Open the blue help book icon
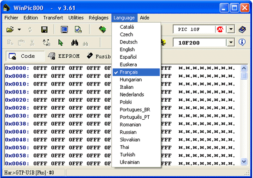This screenshot has width=253, height=178. click(242, 30)
